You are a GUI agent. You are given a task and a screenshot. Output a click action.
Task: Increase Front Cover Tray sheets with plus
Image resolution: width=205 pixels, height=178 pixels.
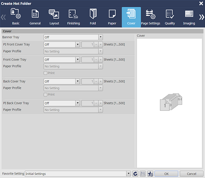[x=101, y=60]
